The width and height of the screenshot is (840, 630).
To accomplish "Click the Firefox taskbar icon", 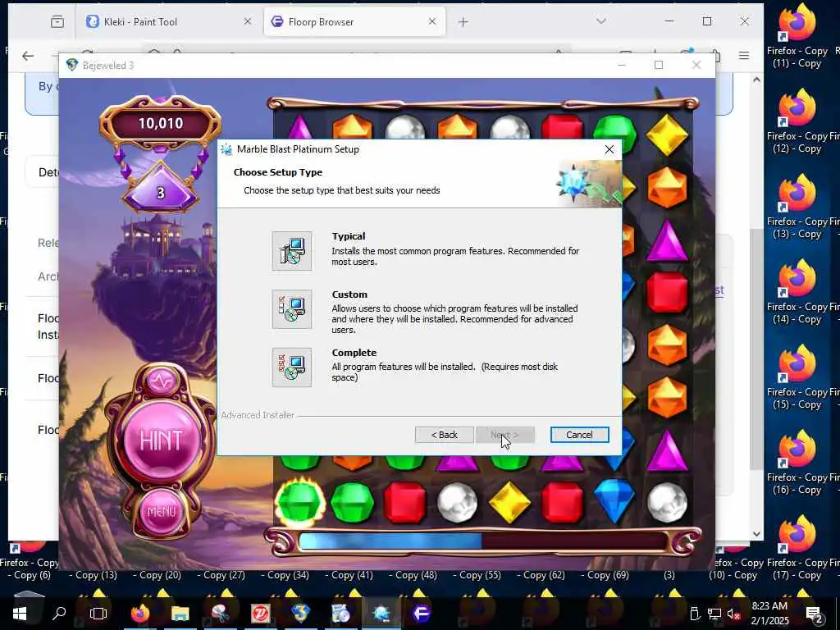I will click(139, 614).
